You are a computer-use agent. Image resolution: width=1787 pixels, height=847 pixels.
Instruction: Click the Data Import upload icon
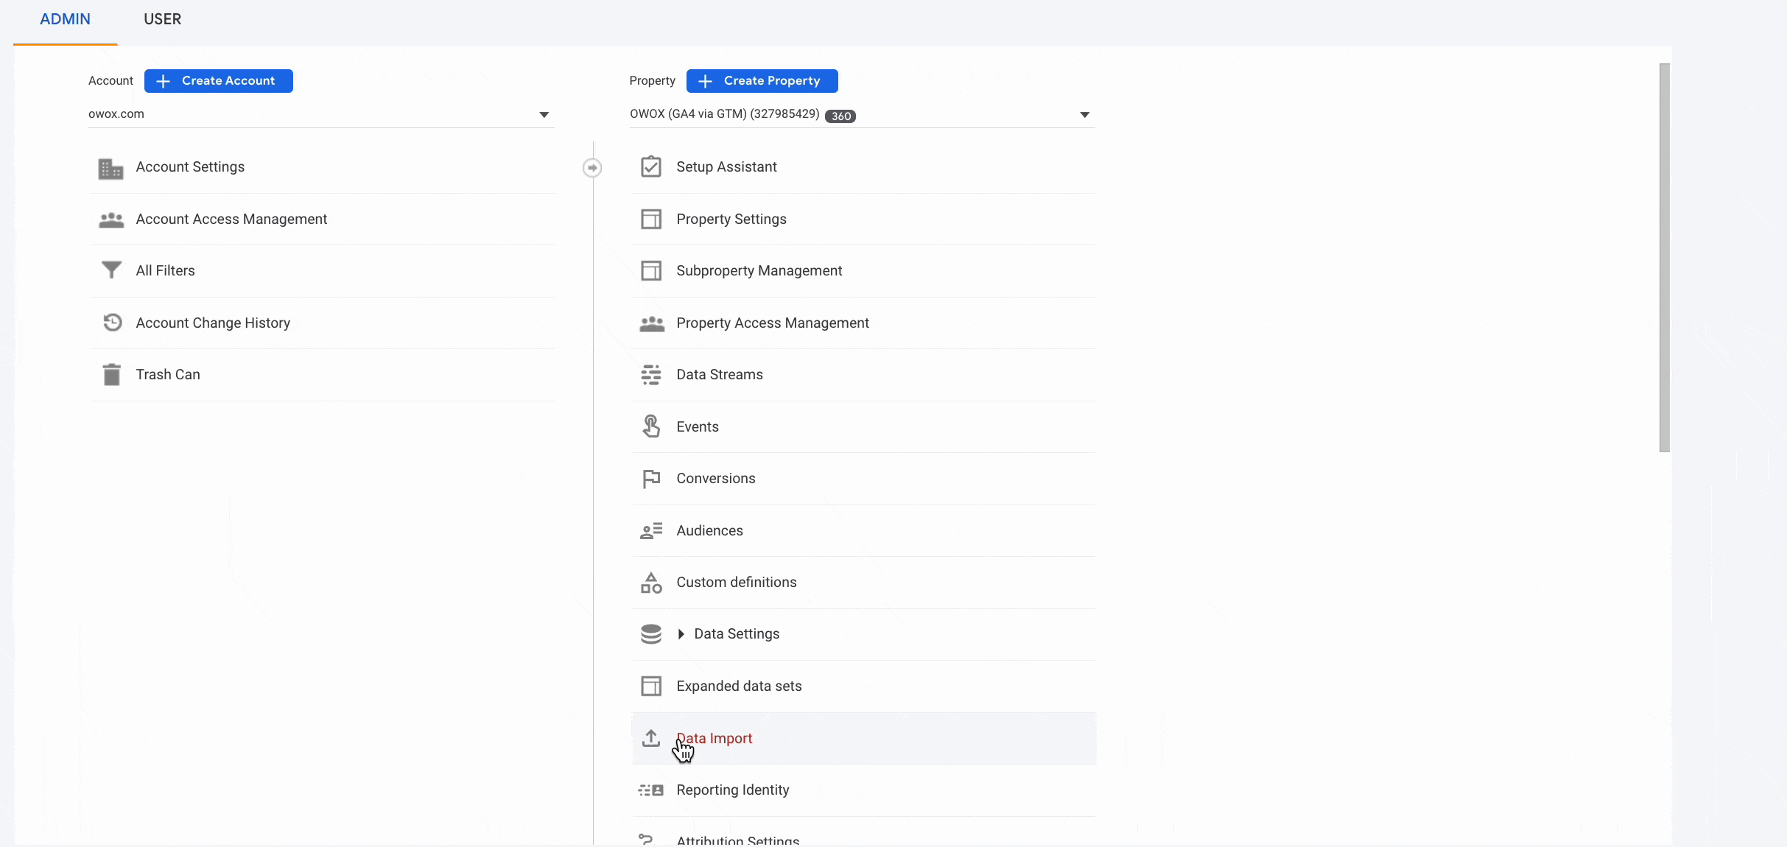pos(650,737)
